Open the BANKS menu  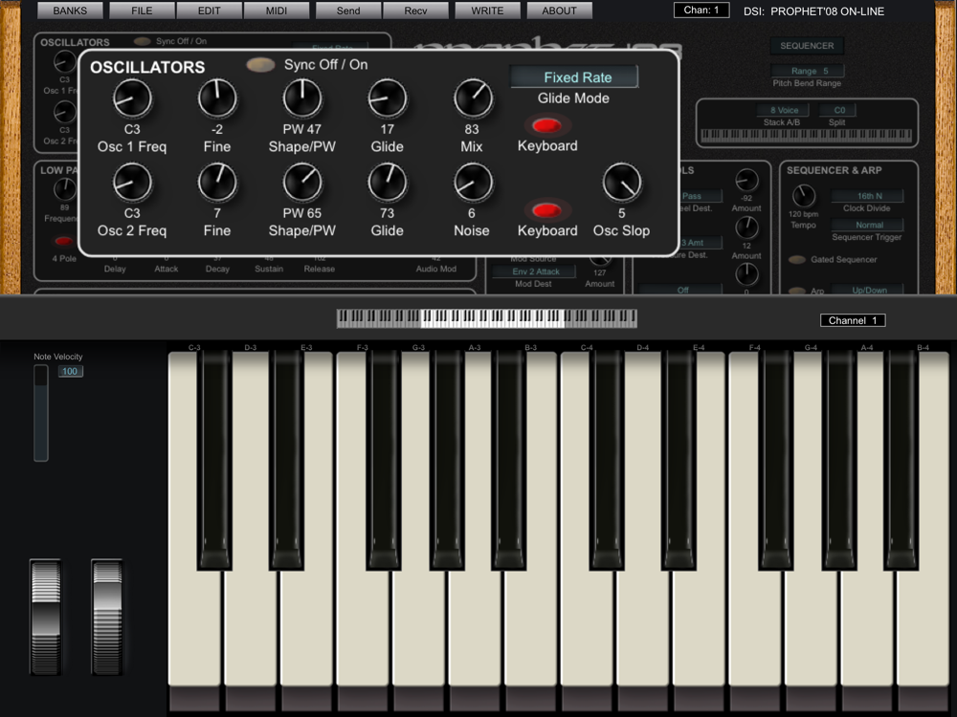point(70,11)
